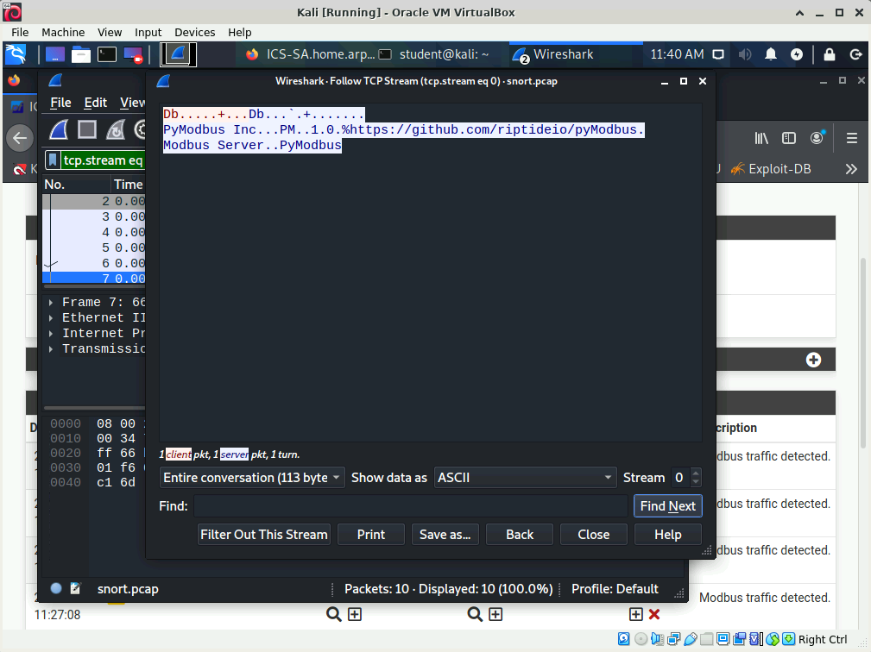Image resolution: width=871 pixels, height=652 pixels.
Task: Click the Save as... button
Action: (x=445, y=535)
